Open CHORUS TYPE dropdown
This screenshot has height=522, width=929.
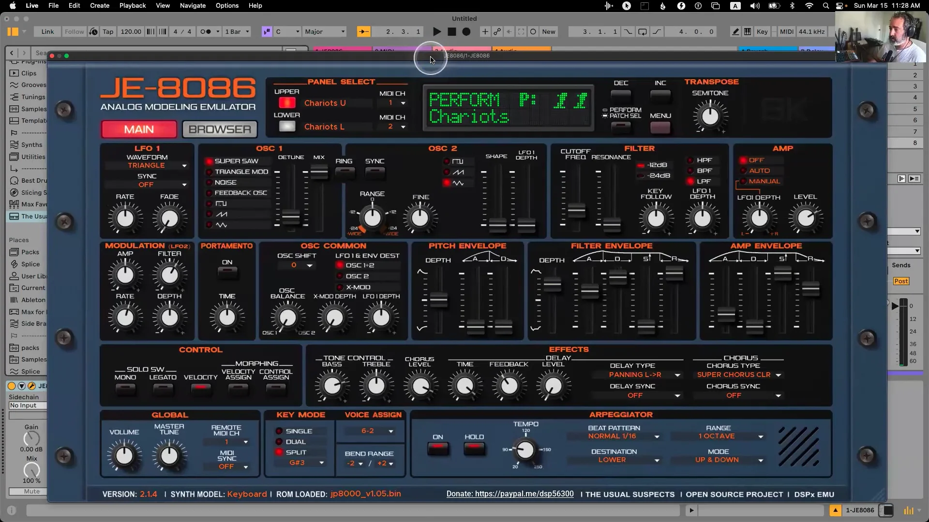[738, 375]
